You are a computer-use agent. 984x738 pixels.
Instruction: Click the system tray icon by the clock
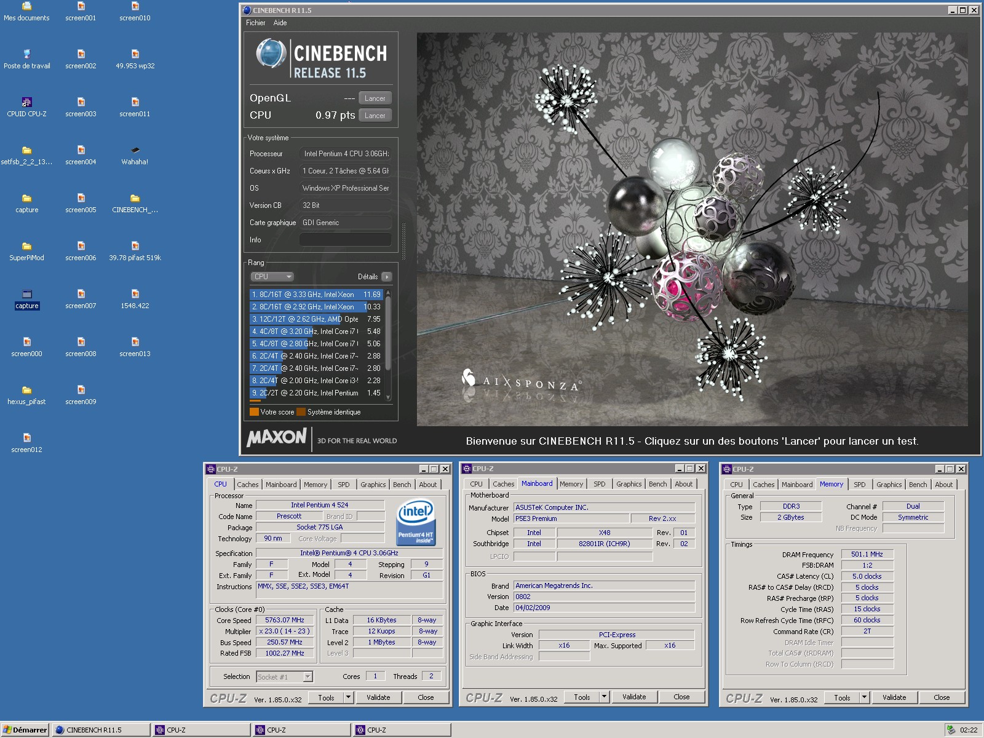coord(951,730)
